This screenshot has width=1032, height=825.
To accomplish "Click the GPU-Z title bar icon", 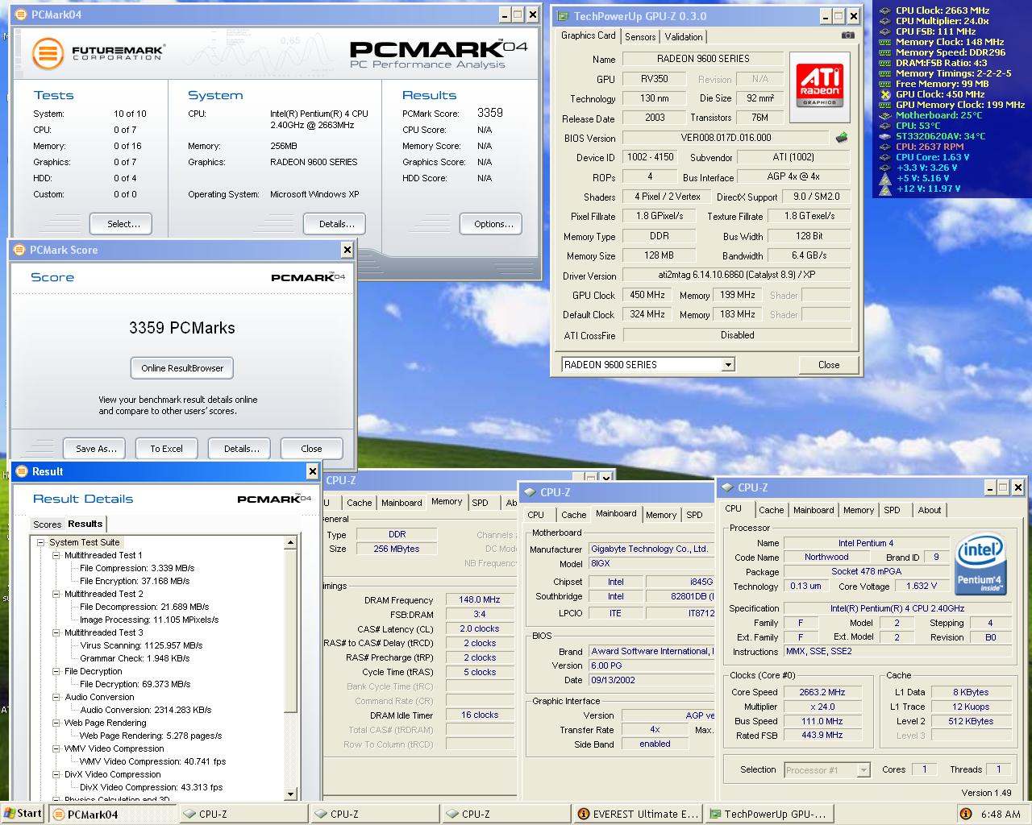I will click(x=563, y=16).
